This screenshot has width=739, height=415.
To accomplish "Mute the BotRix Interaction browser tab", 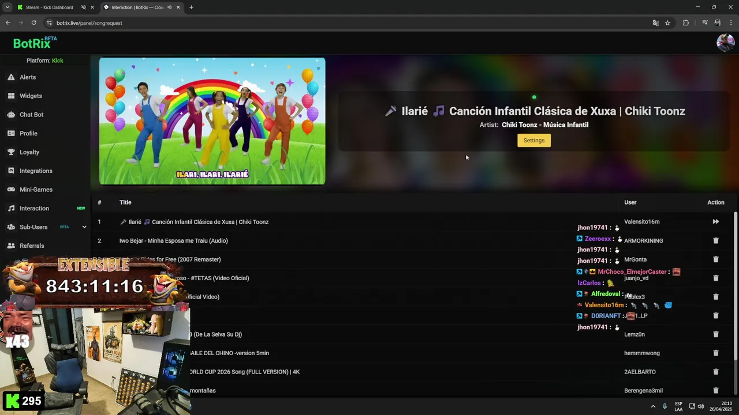I will [169, 7].
